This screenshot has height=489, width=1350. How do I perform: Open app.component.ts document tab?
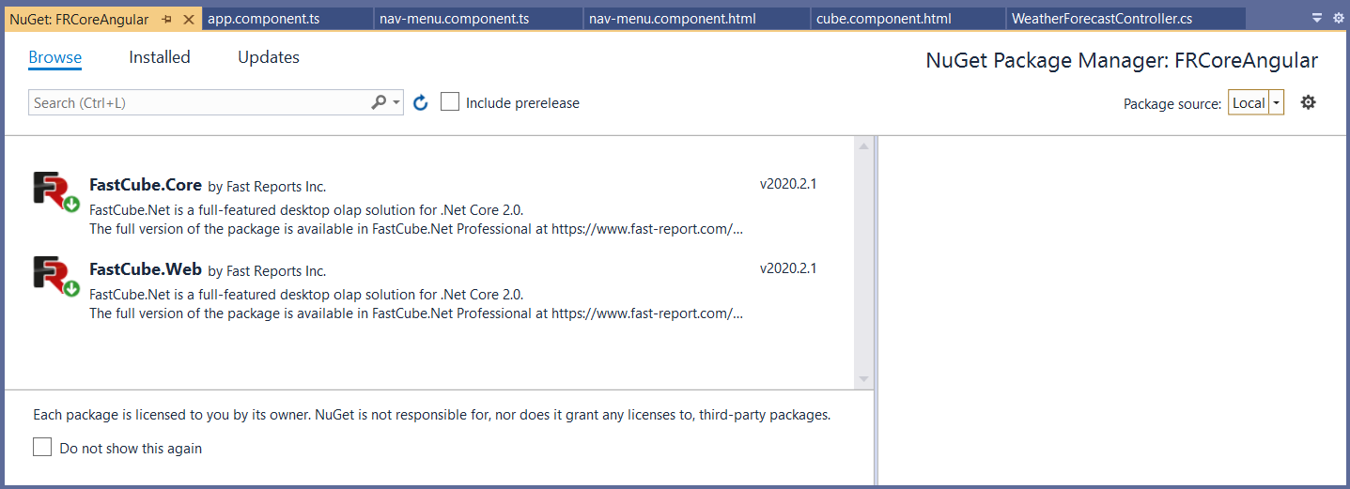pyautogui.click(x=287, y=19)
